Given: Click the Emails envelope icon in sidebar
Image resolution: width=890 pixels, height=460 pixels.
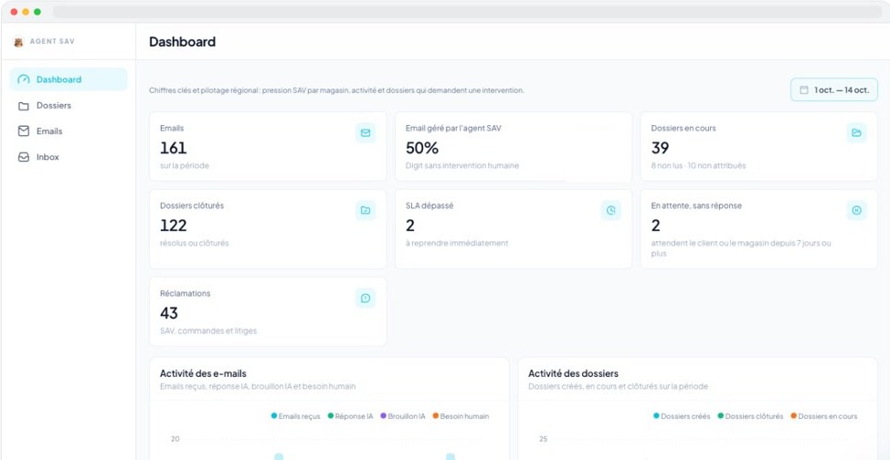Looking at the screenshot, I should coord(23,131).
